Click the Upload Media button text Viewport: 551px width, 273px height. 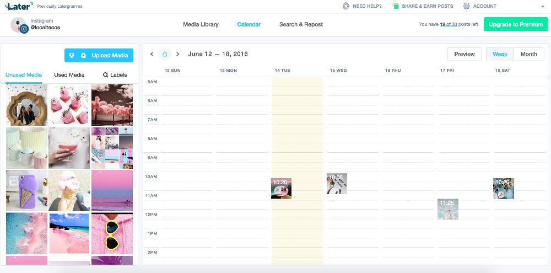[110, 55]
